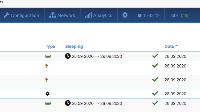Toggle Date column sort order arrow
This screenshot has height=112, width=200.
point(176,45)
